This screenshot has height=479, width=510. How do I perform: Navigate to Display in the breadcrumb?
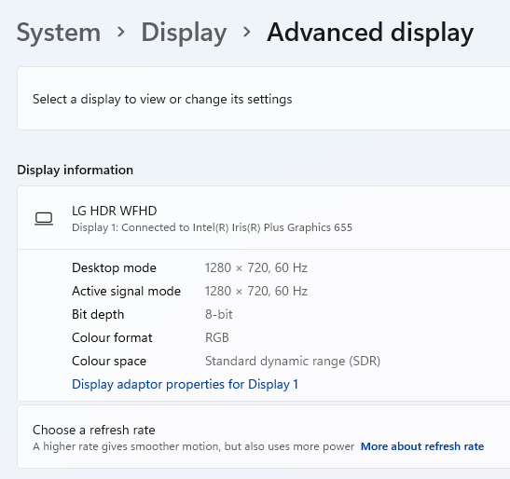(184, 33)
